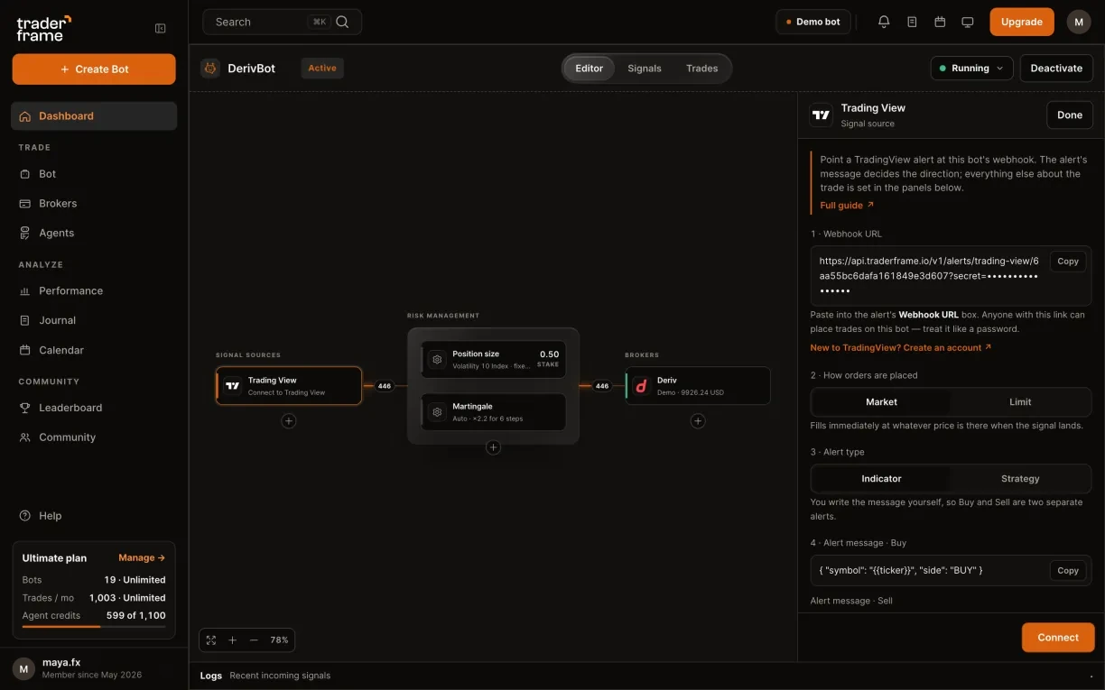Click the DerivBot robot icon

click(x=210, y=68)
